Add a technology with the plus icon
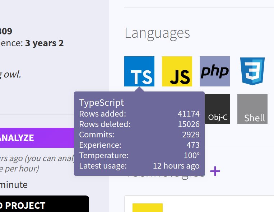Screen dimensions: 274x212 (x=215, y=171)
